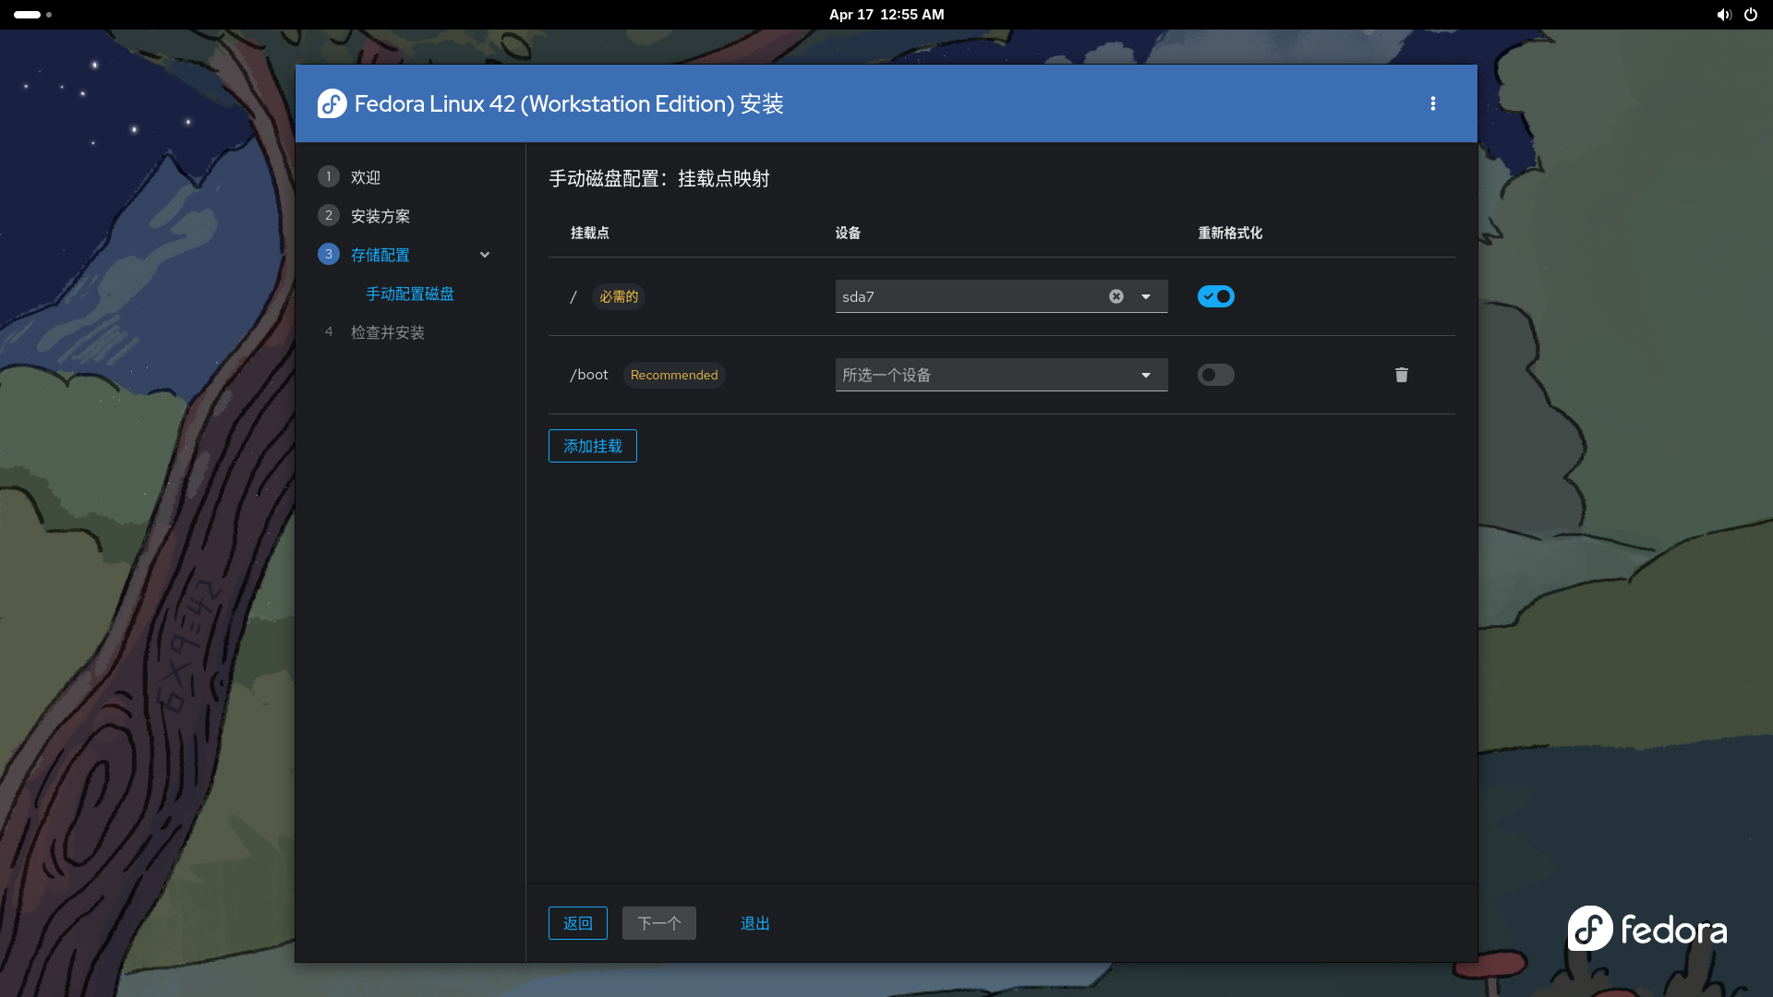Viewport: 1773px width, 997px height.
Task: Open the power menu in top bar
Action: click(x=1750, y=15)
